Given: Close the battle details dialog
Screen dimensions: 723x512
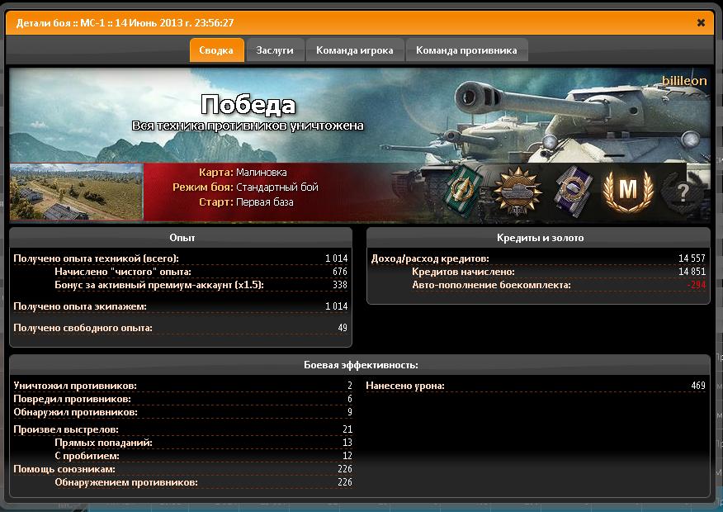Looking at the screenshot, I should [701, 22].
